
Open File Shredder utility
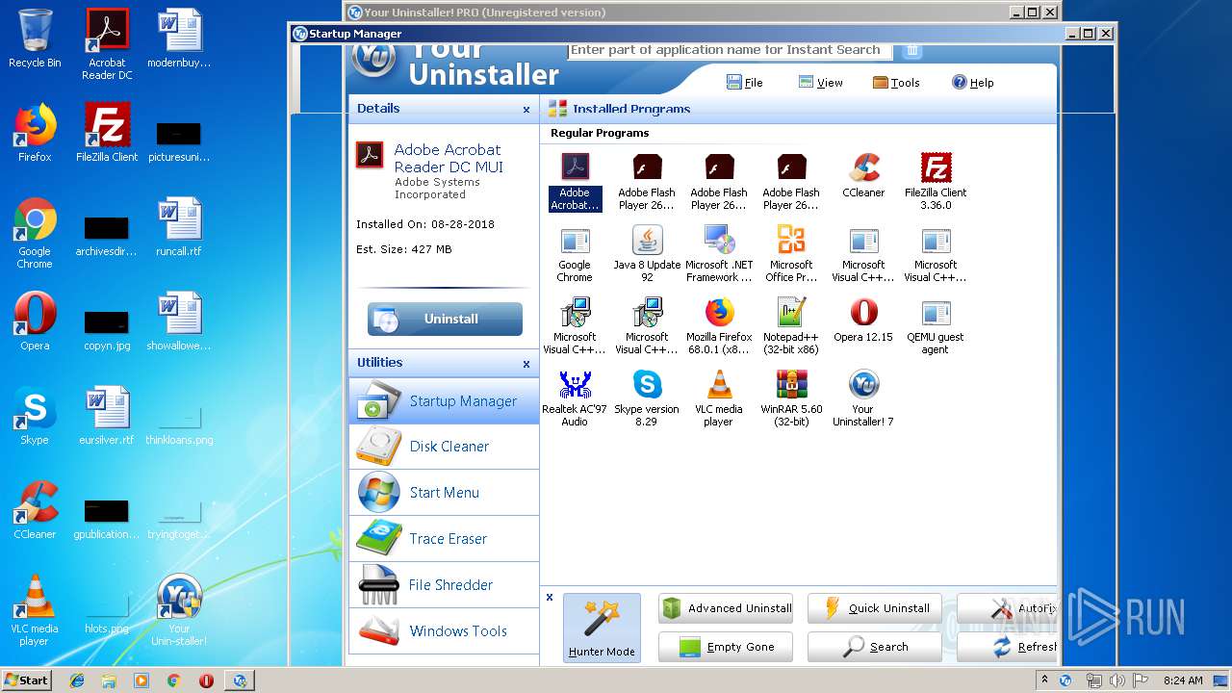(x=444, y=585)
